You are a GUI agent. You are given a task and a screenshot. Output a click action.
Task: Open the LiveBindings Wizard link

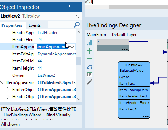click(24, 115)
